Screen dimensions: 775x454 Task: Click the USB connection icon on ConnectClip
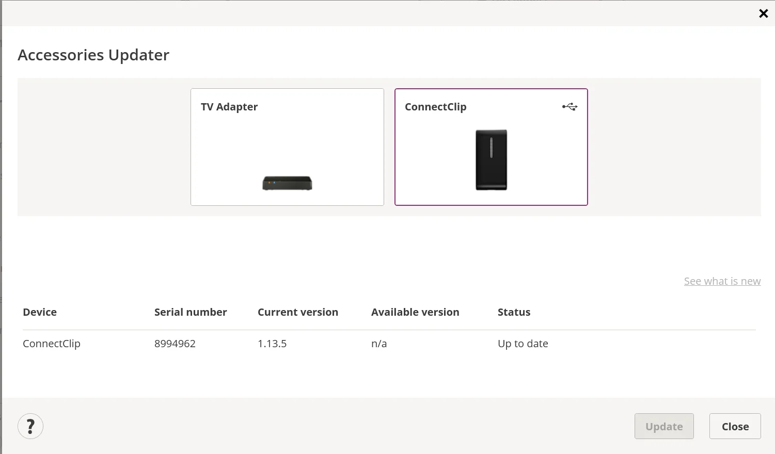coord(570,107)
